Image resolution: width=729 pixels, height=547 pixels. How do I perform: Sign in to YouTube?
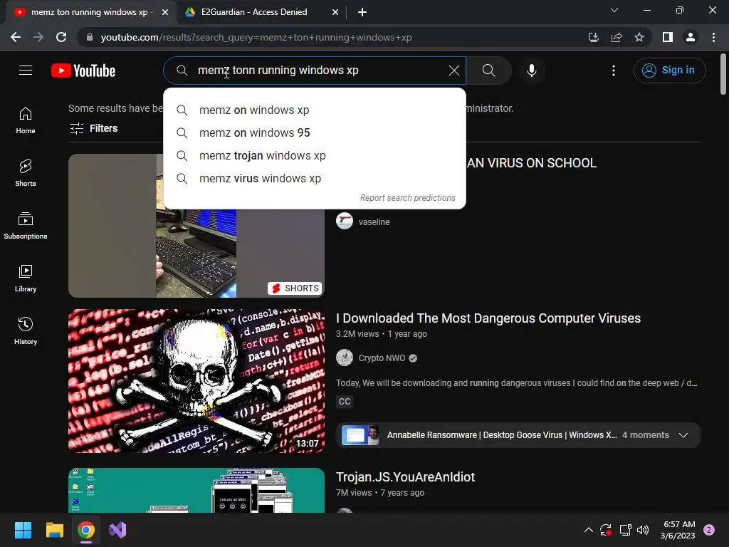[669, 71]
